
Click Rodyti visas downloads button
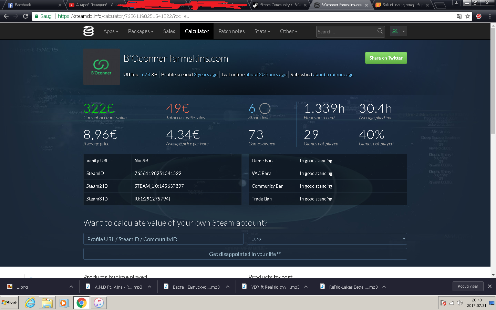pos(468,286)
